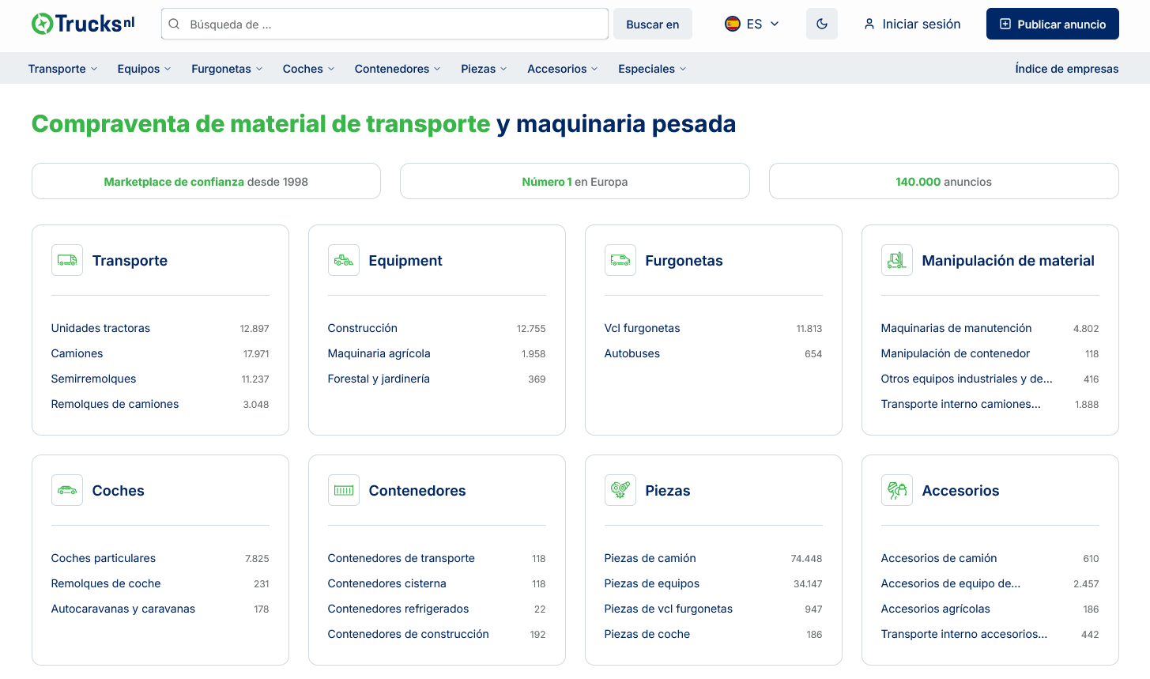Expand the Contenedores navigation dropdown
Viewport: 1150px width, 679px height.
(x=397, y=69)
